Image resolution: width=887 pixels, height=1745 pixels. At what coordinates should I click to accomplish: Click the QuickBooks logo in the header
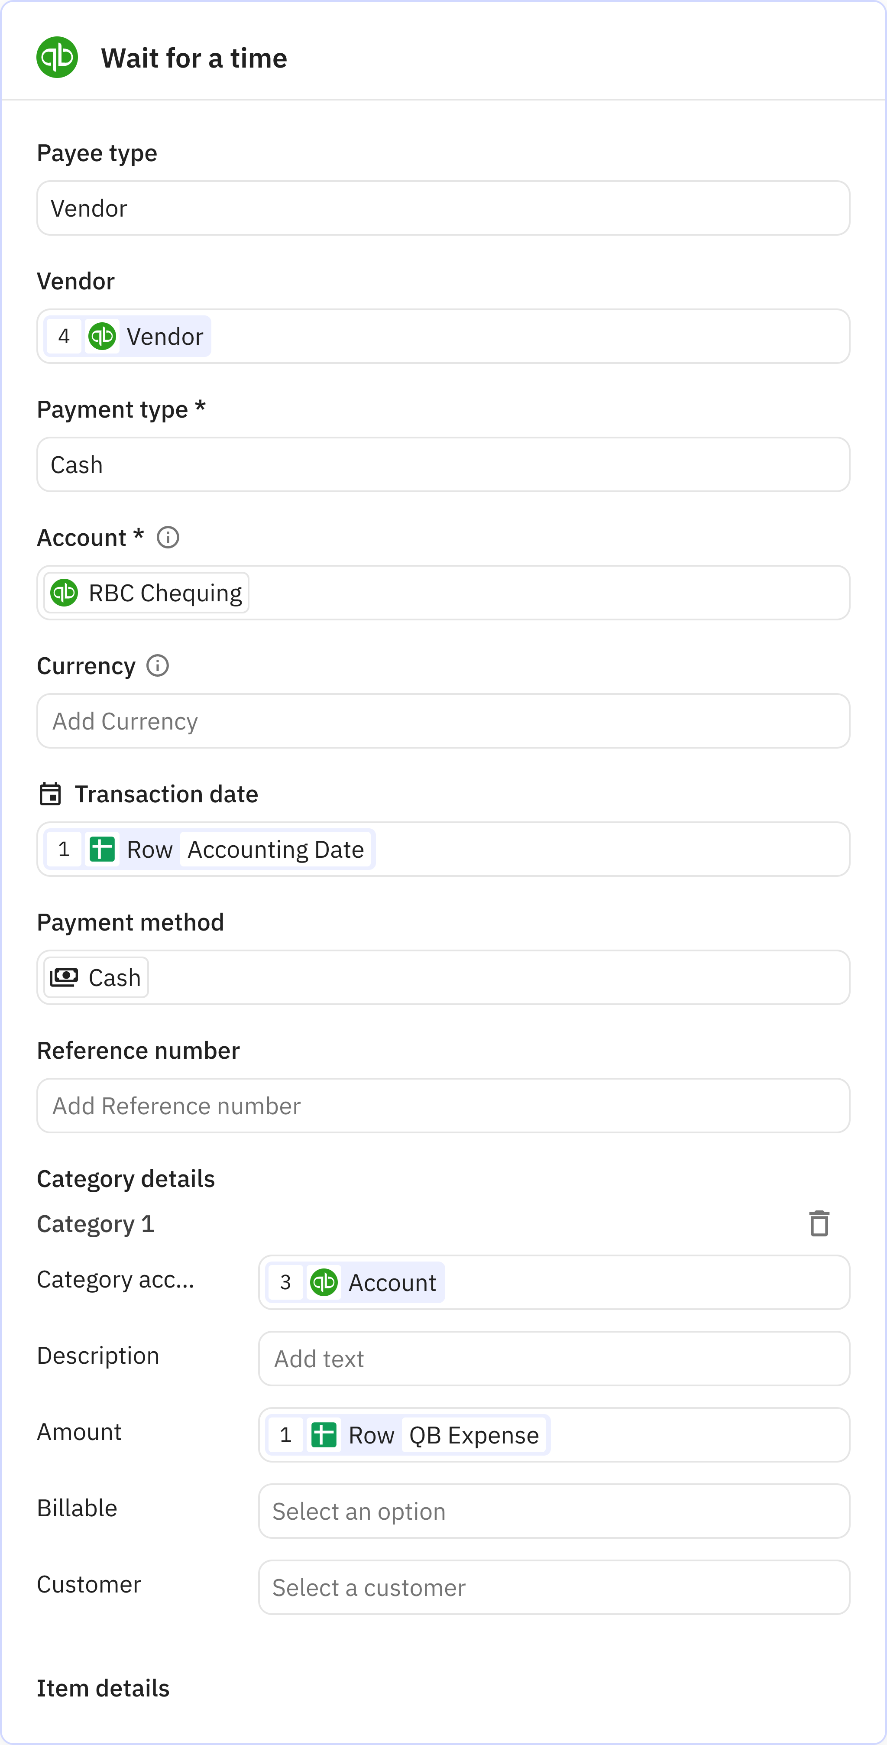click(x=57, y=58)
